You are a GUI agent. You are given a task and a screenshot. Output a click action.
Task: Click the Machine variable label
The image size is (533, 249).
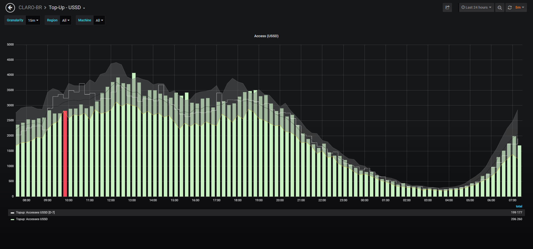pyautogui.click(x=85, y=20)
